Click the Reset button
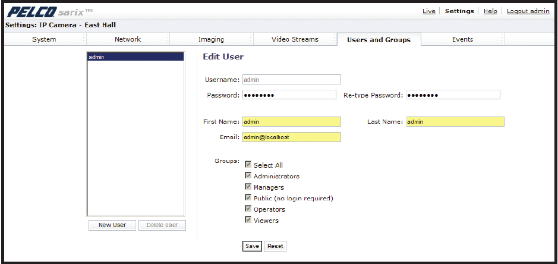 tap(275, 246)
